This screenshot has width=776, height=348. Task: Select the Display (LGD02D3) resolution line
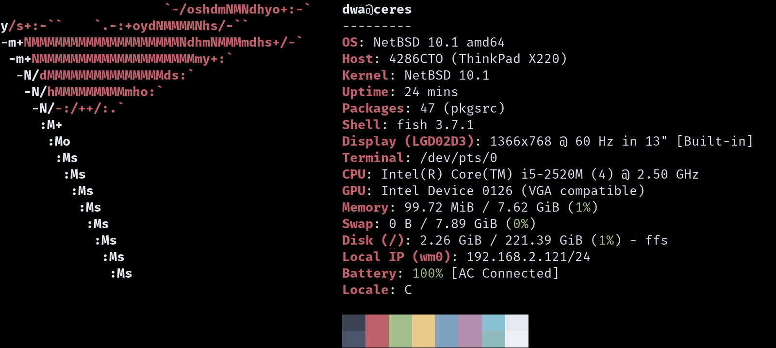coord(547,142)
